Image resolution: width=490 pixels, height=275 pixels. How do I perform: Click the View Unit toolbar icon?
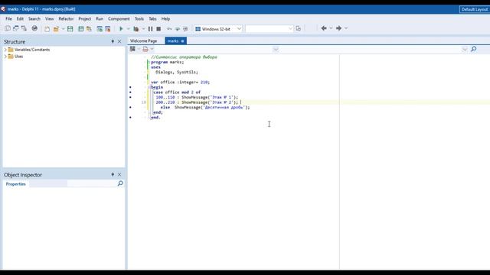point(8,29)
